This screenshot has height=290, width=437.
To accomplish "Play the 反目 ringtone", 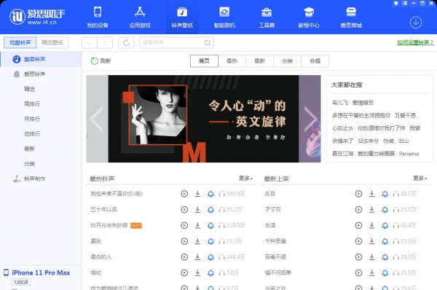I will click(358, 194).
